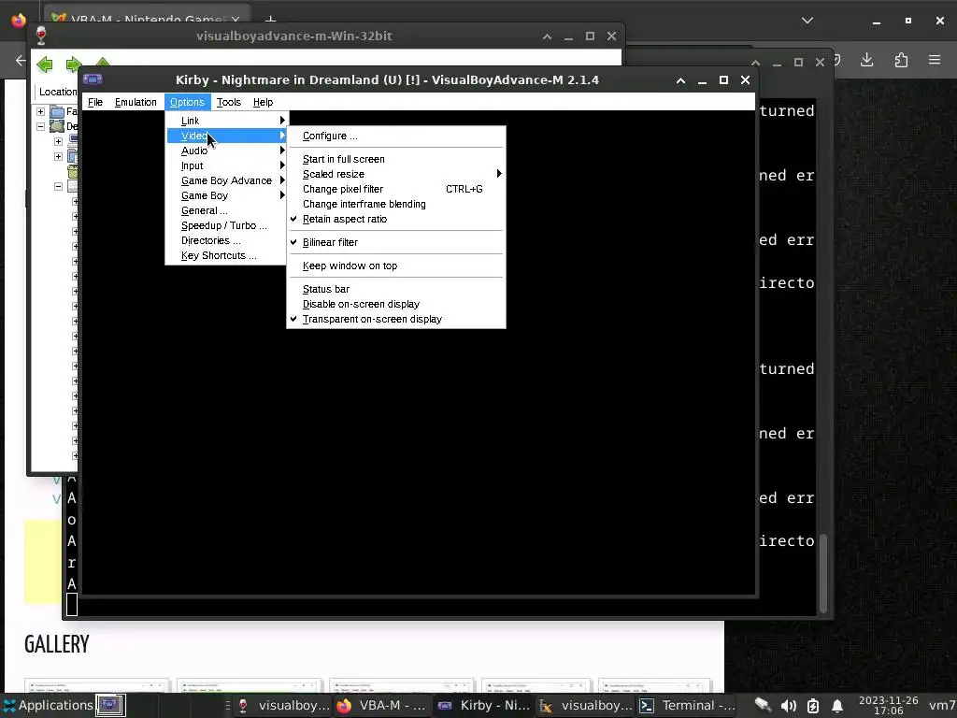Expand the Game Boy submenu
This screenshot has height=718, width=957.
226,195
